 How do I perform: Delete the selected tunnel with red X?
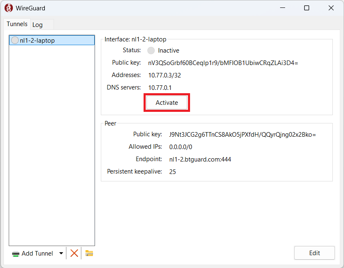[74, 253]
